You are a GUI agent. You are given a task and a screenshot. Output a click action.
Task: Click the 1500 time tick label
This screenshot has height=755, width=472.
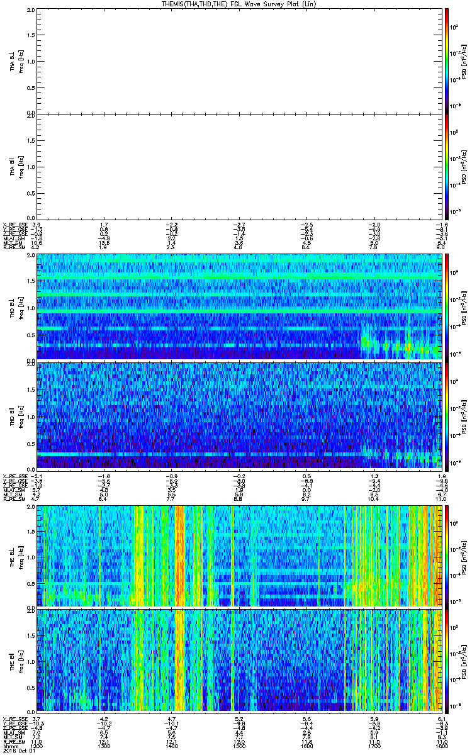click(x=239, y=746)
